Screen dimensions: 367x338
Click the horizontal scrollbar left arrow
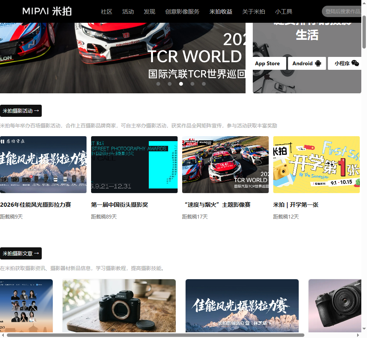pyautogui.click(x=3, y=335)
